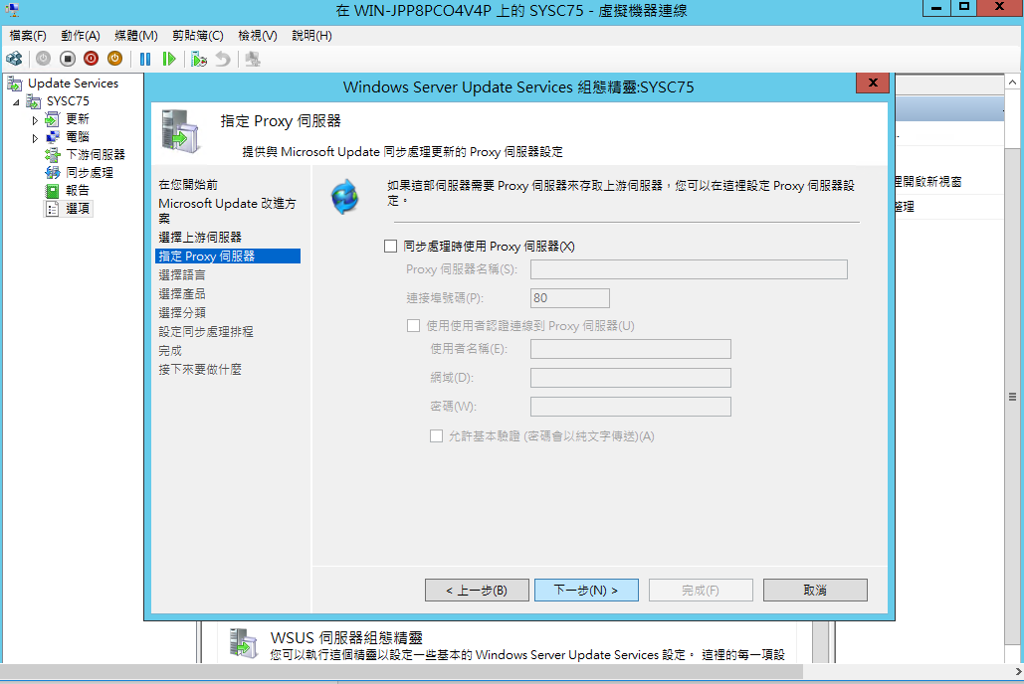Open the 檢視(V) menu
The height and width of the screenshot is (684, 1024).
tap(258, 35)
